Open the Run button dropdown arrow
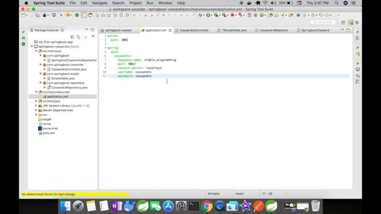Viewport: 381px width, 214px height. tap(211, 15)
